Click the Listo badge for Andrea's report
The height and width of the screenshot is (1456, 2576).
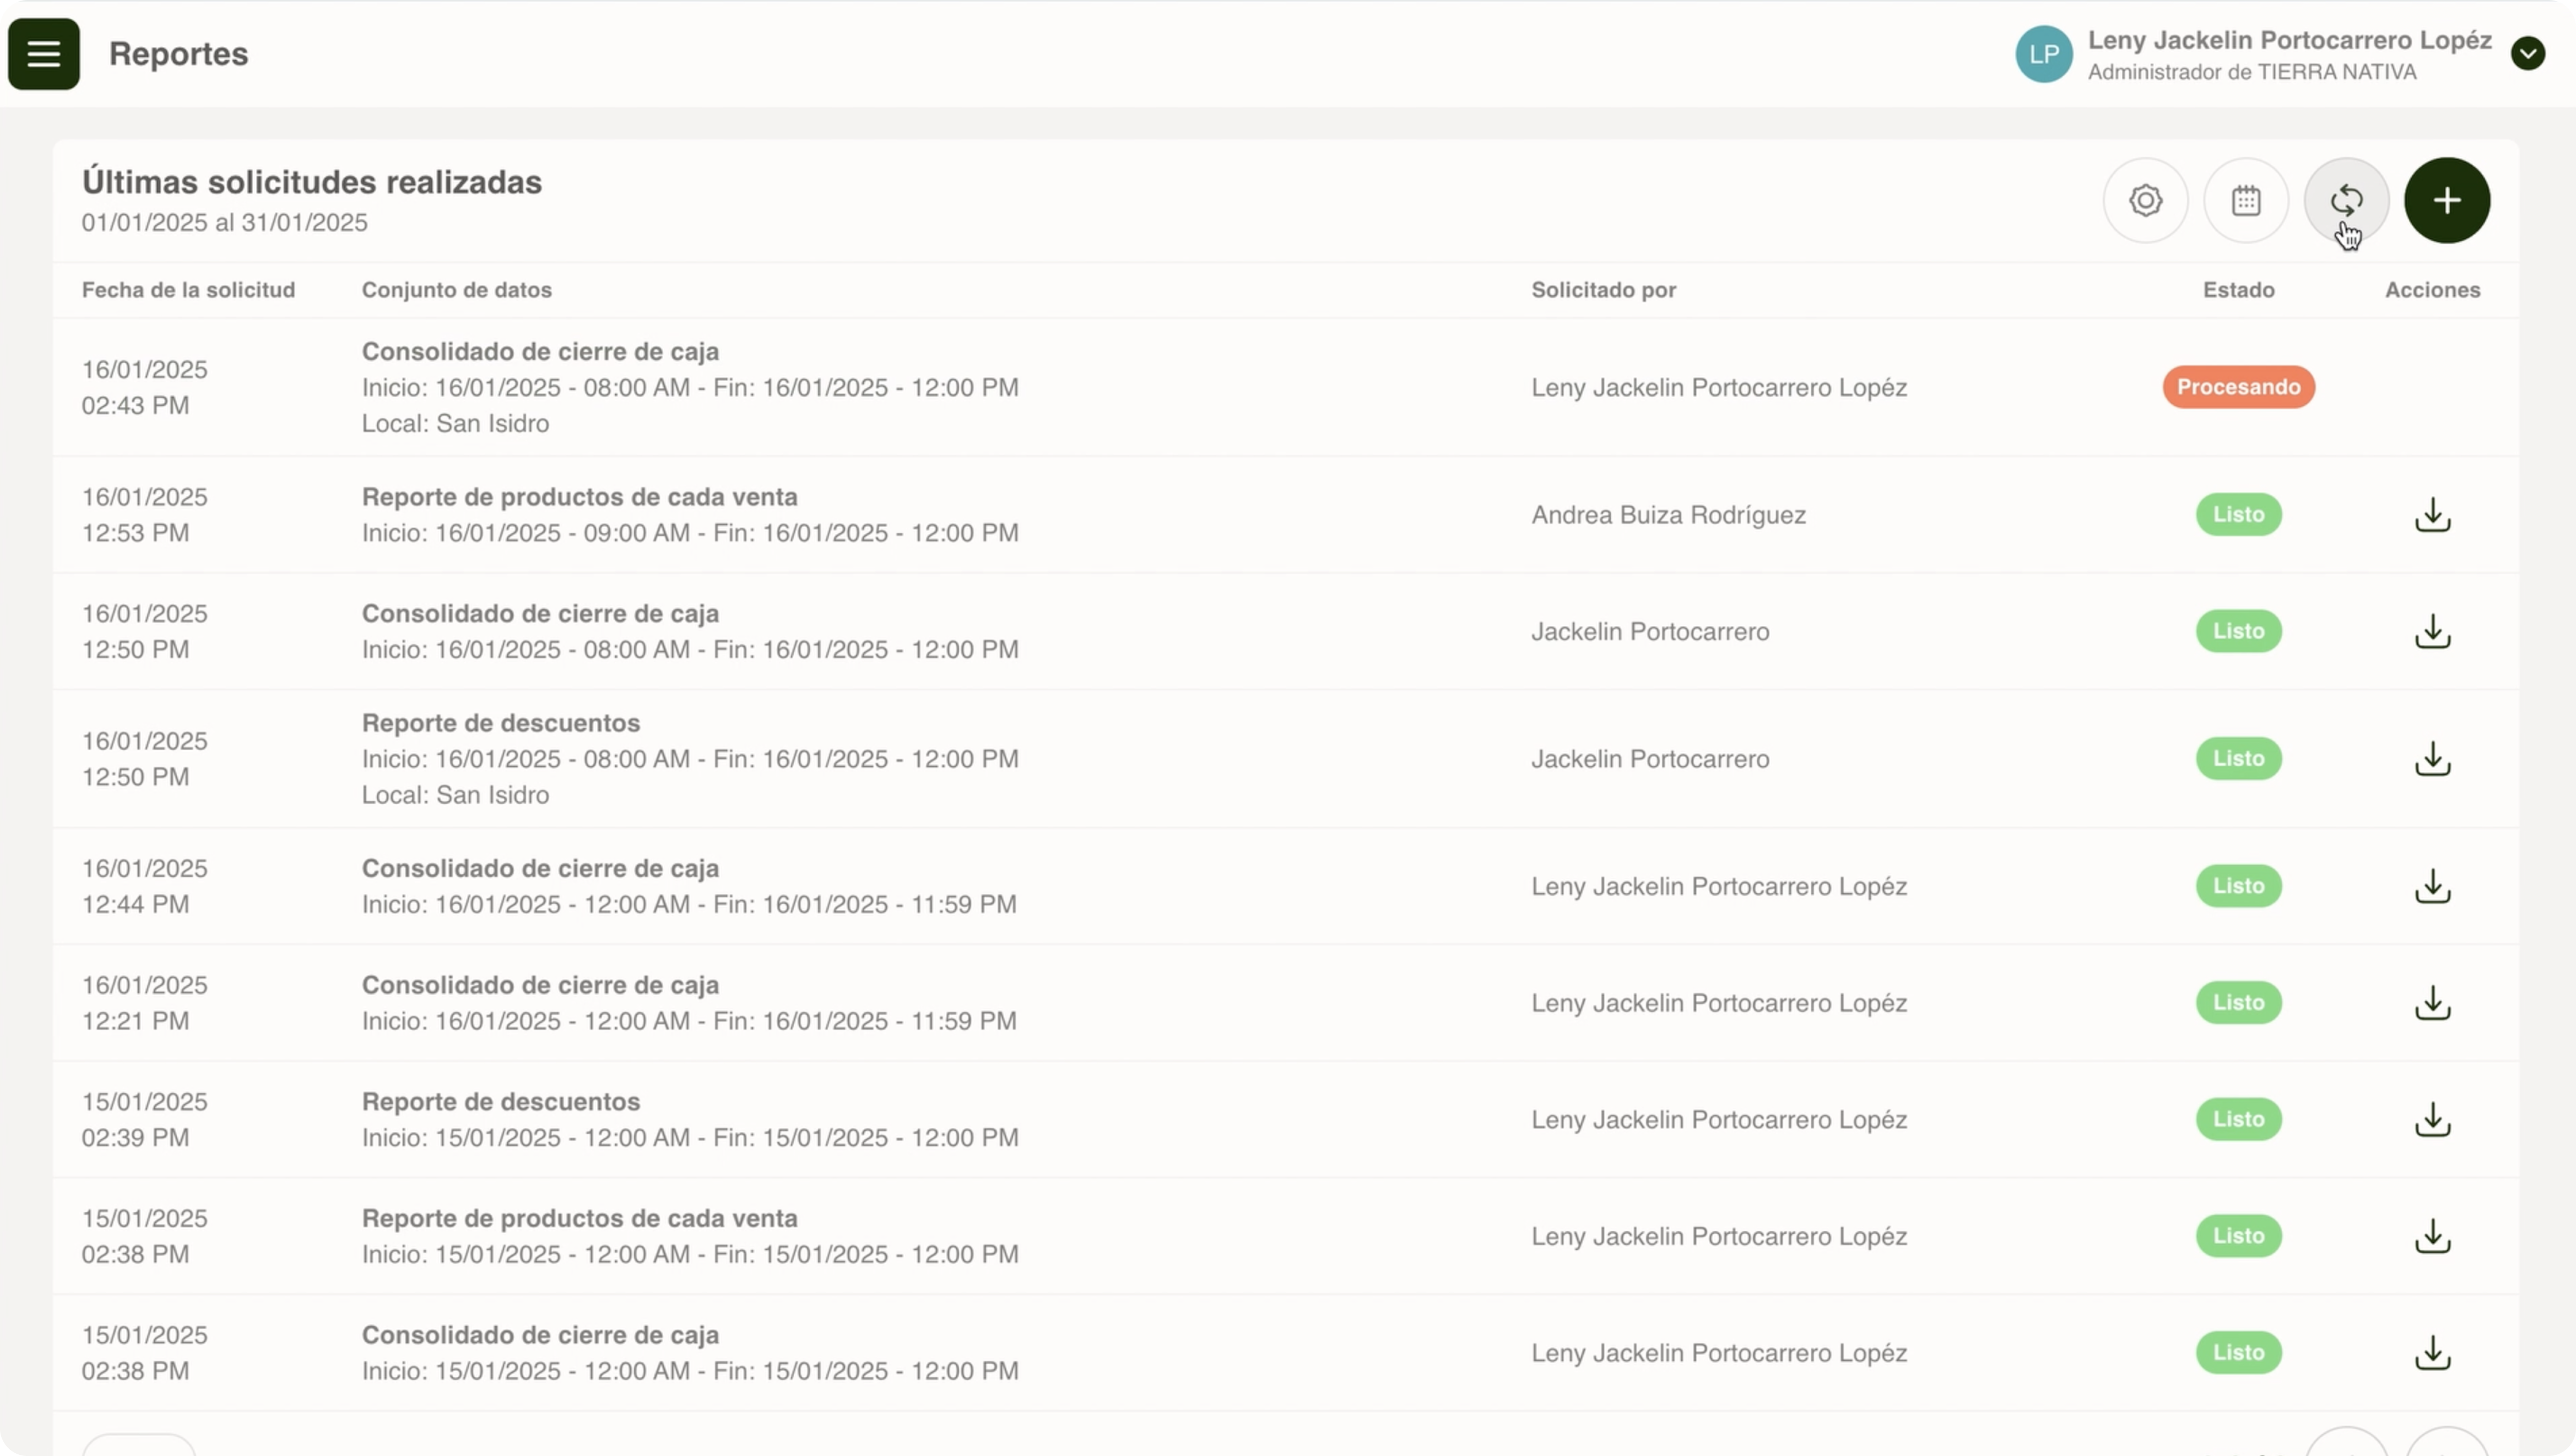coord(2238,515)
